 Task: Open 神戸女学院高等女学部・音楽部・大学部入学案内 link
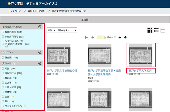[104, 72]
